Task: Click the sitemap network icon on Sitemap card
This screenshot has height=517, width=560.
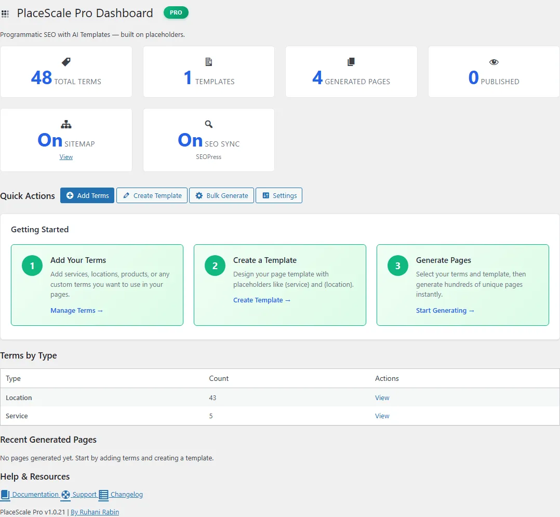Action: pyautogui.click(x=66, y=124)
